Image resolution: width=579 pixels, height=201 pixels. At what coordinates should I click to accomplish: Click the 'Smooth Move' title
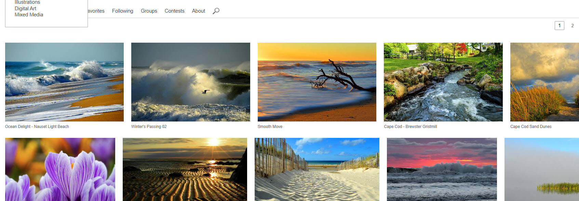click(x=270, y=127)
